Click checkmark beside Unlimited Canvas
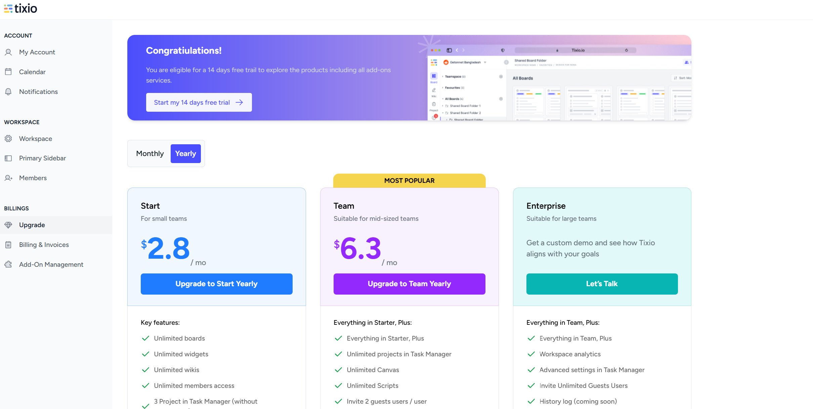 click(x=338, y=370)
